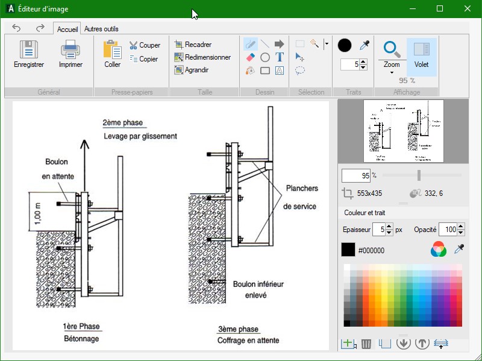Toggle the pencil freehand drawing tool
Screen dimensions: 482x361
coord(250,44)
